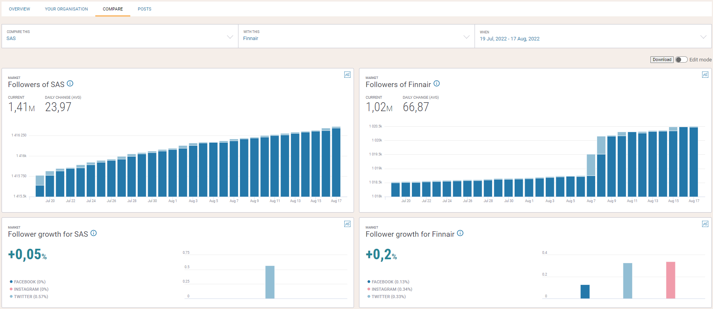Show info tooltip for Follower growth for SAS
713x309 pixels.
[93, 233]
